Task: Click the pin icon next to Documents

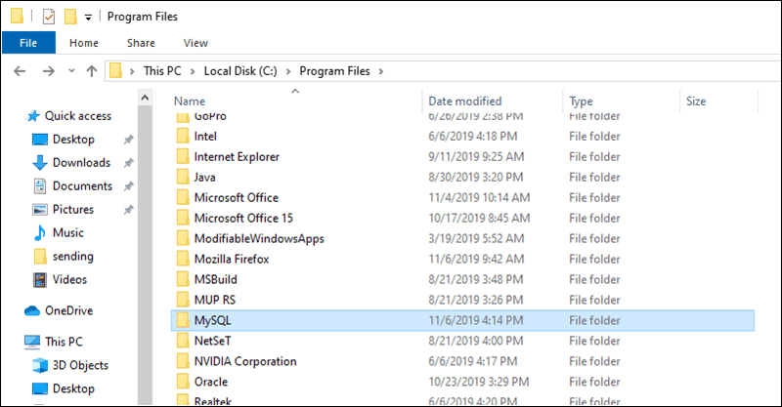Action: pyautogui.click(x=129, y=186)
